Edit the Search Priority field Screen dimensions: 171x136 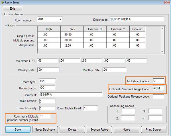click(x=47, y=108)
